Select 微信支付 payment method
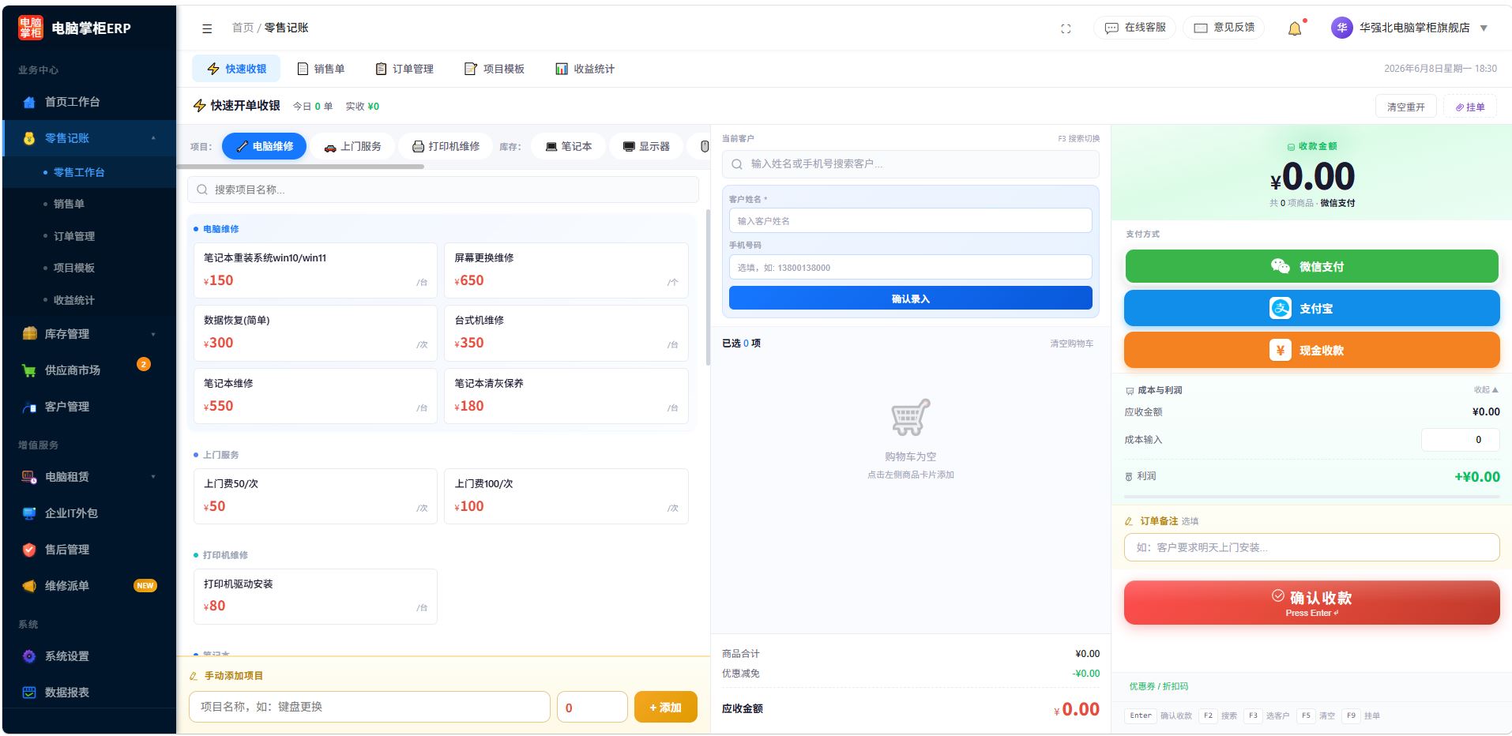The height and width of the screenshot is (736, 1512). pos(1311,266)
